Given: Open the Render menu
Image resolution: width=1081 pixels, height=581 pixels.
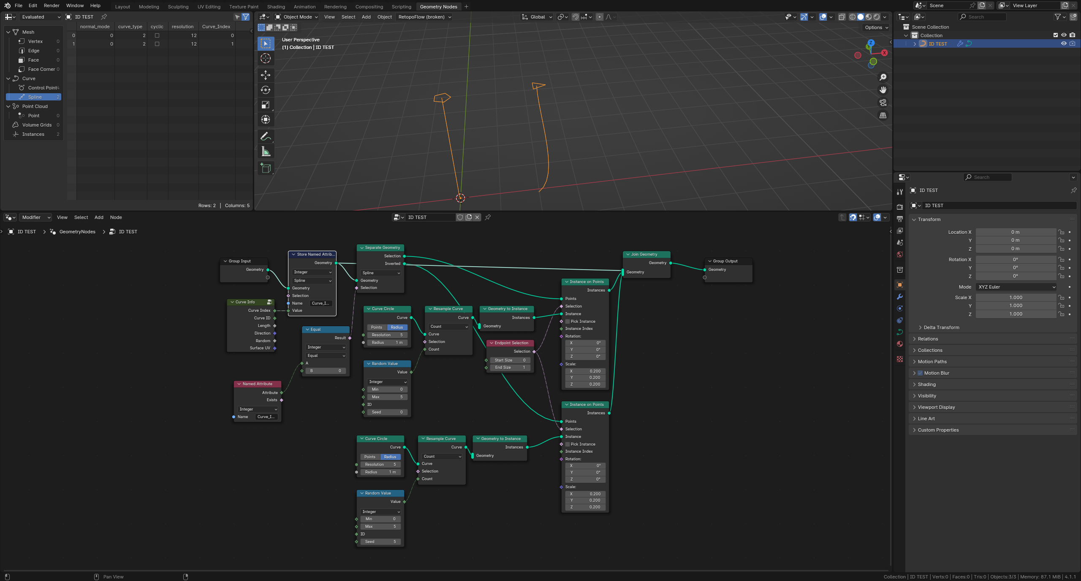Looking at the screenshot, I should [x=52, y=5].
